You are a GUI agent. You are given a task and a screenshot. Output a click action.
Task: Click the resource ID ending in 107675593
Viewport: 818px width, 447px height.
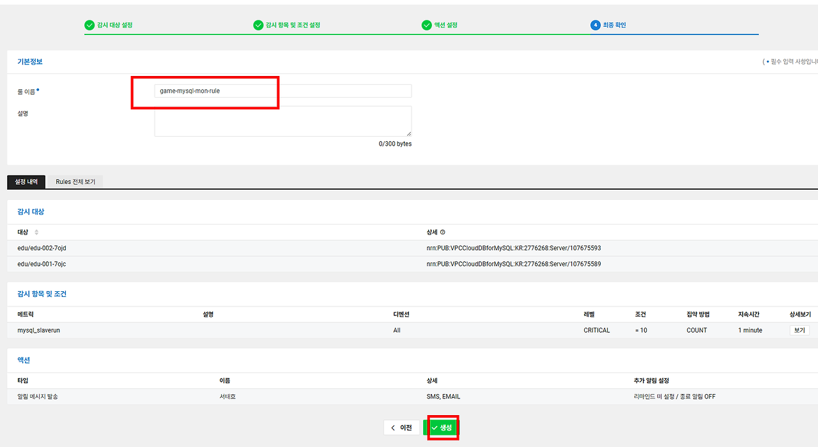click(514, 248)
